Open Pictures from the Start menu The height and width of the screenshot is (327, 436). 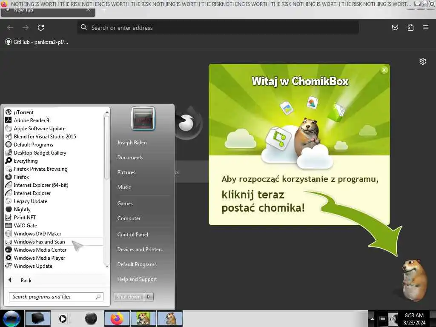(126, 172)
